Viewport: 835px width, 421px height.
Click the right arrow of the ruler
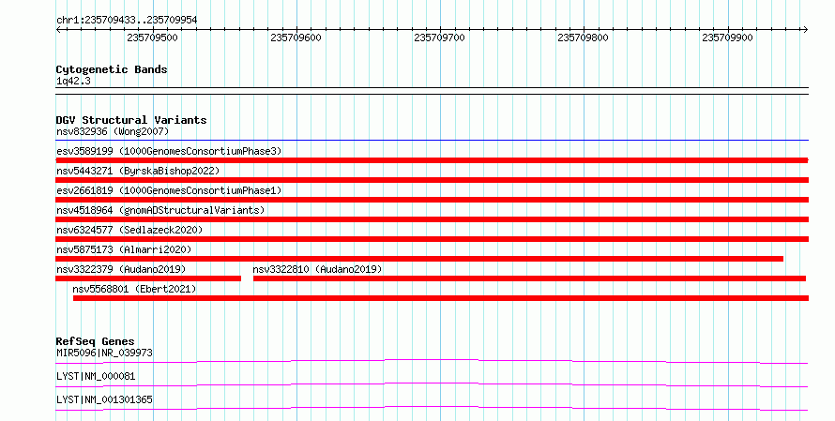(805, 30)
